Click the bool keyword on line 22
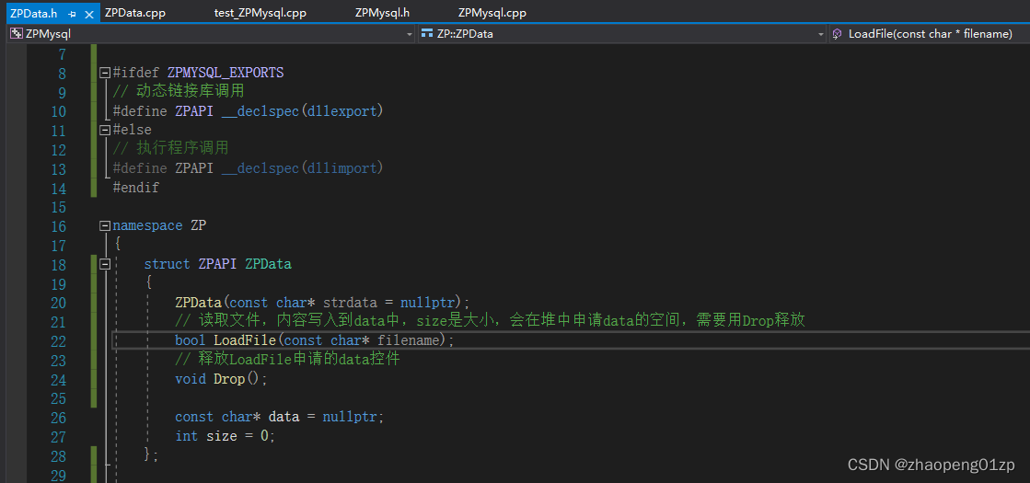The image size is (1030, 483). (191, 340)
